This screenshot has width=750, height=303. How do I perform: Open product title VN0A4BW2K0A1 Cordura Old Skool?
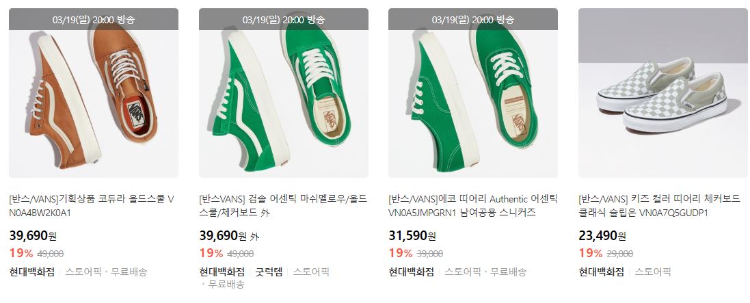point(92,207)
